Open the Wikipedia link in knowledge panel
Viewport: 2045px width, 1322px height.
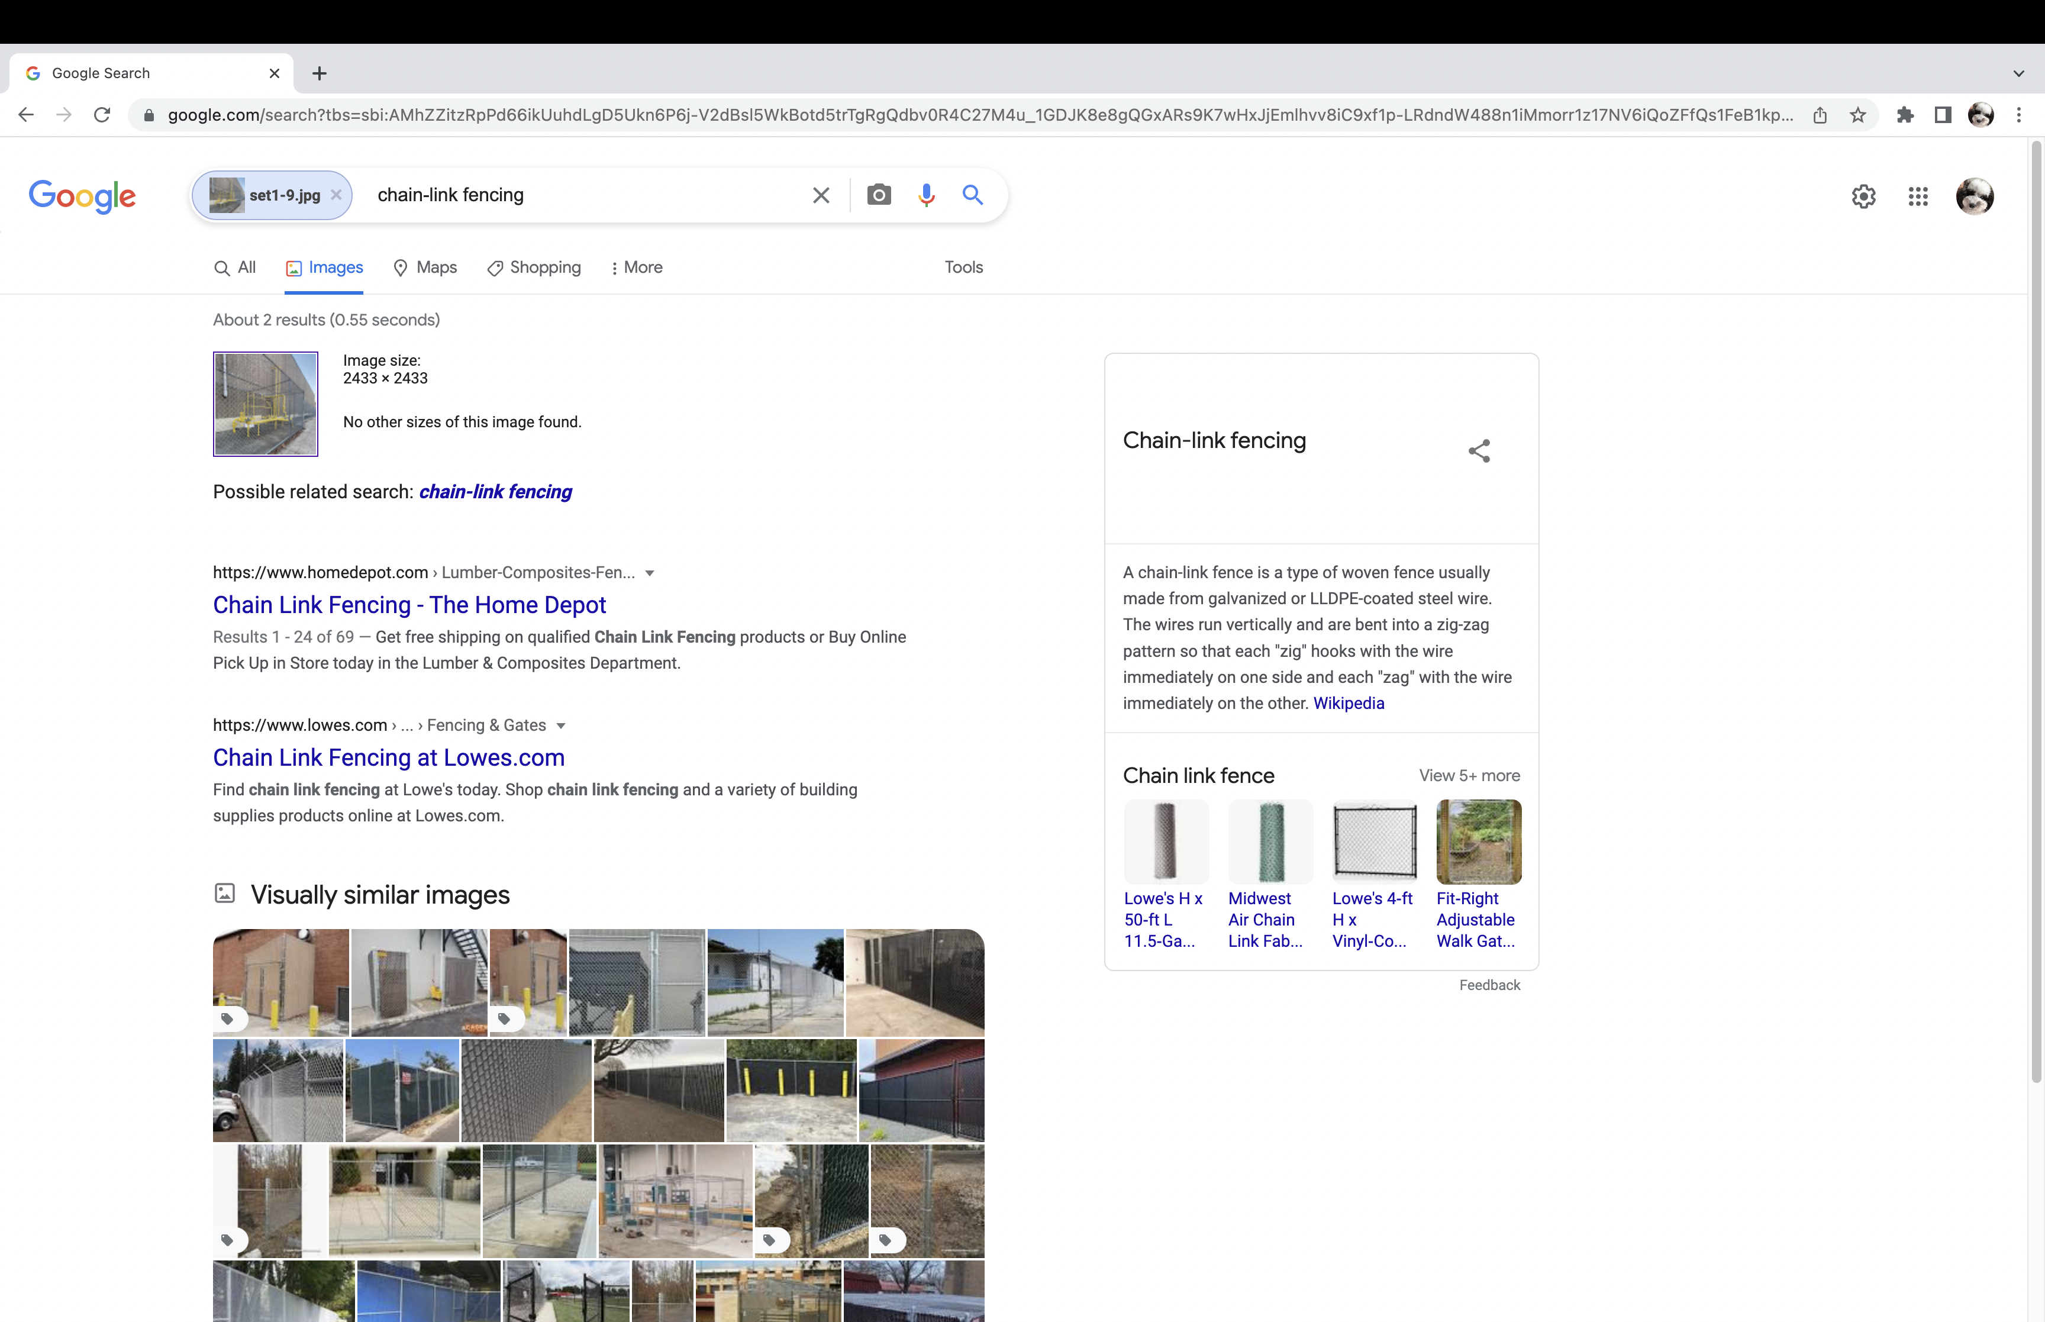[x=1348, y=703]
